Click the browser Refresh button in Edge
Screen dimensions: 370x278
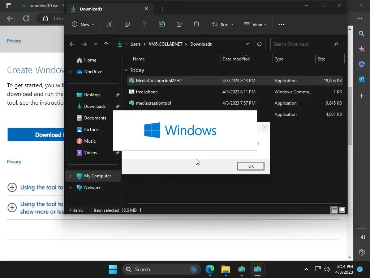[x=26, y=18]
